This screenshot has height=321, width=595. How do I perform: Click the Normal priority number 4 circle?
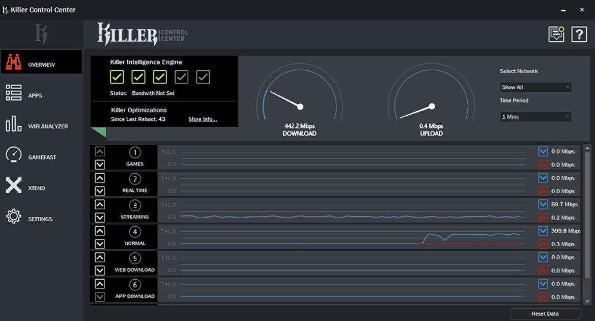[x=135, y=232]
